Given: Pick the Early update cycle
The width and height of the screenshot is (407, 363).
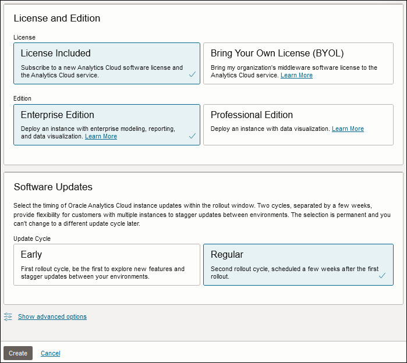Looking at the screenshot, I should [107, 264].
